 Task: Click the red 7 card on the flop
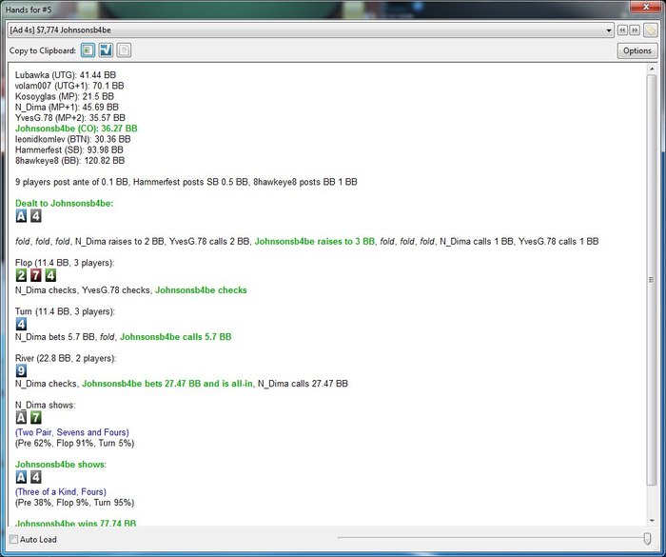(x=36, y=275)
